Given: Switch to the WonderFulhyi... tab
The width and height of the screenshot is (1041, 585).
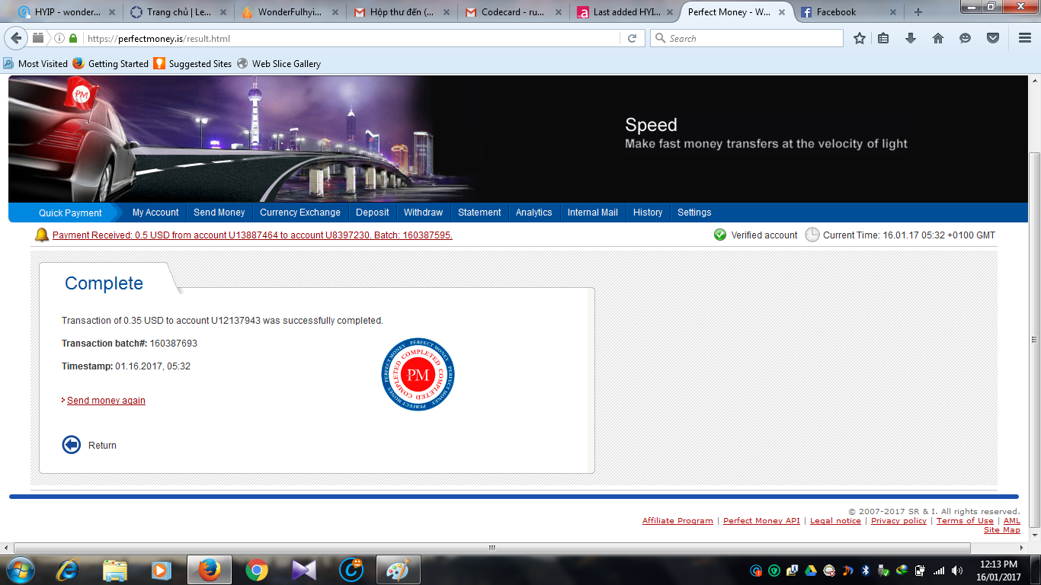Looking at the screenshot, I should [290, 12].
